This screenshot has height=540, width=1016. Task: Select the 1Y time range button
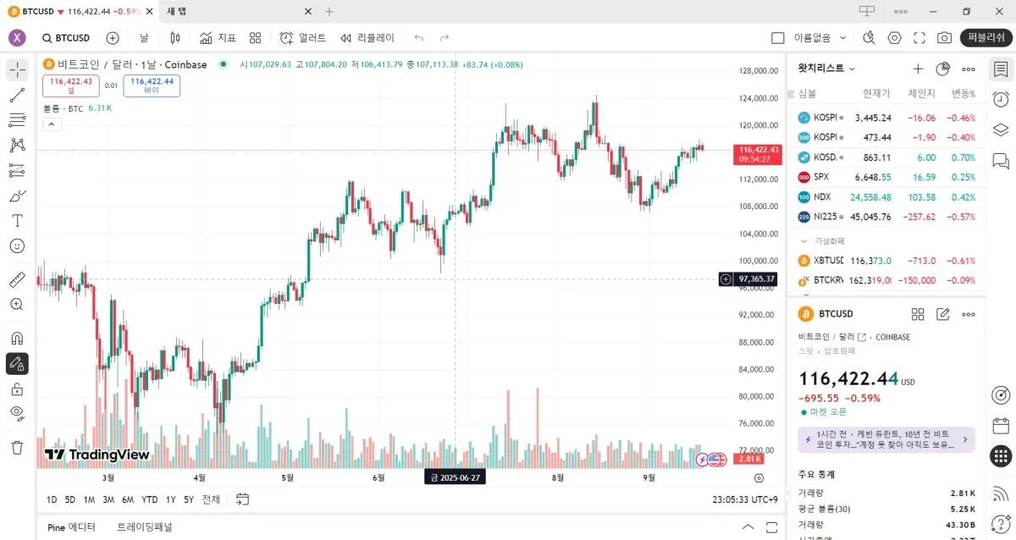[x=171, y=499]
